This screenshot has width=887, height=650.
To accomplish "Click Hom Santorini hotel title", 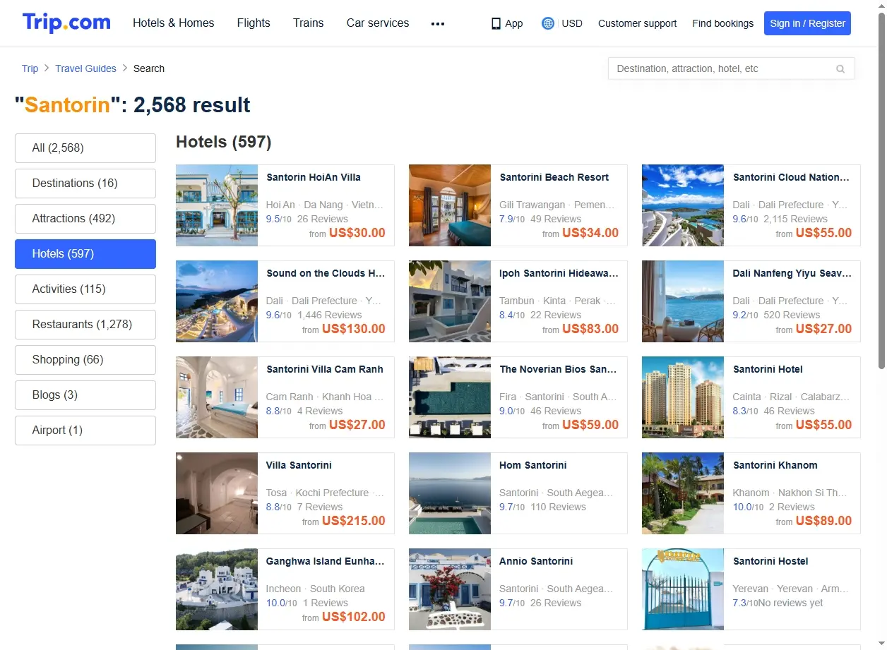I will [533, 465].
